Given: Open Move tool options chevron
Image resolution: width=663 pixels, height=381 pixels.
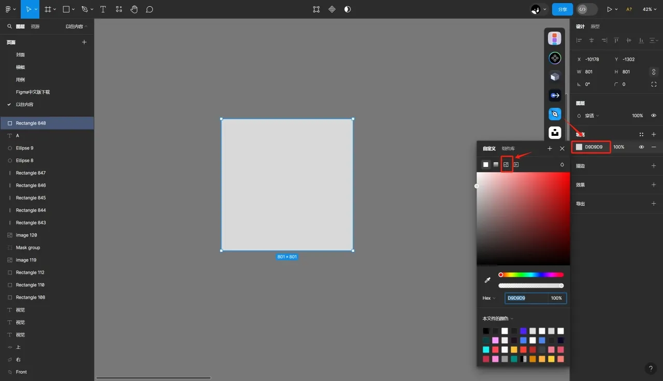Looking at the screenshot, I should (x=36, y=9).
